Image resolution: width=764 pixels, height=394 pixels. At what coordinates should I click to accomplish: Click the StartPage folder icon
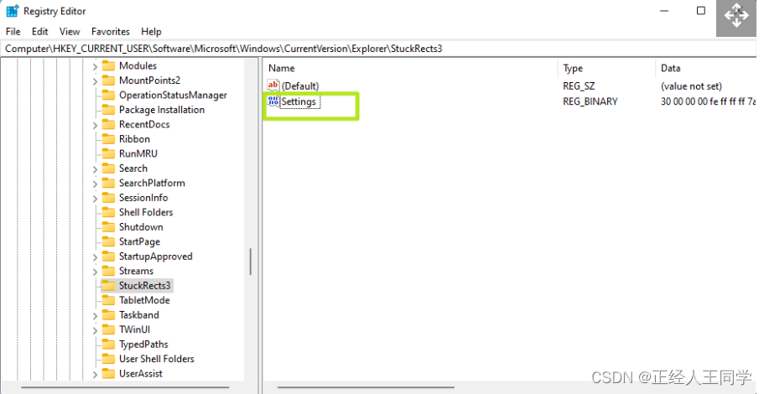[109, 241]
